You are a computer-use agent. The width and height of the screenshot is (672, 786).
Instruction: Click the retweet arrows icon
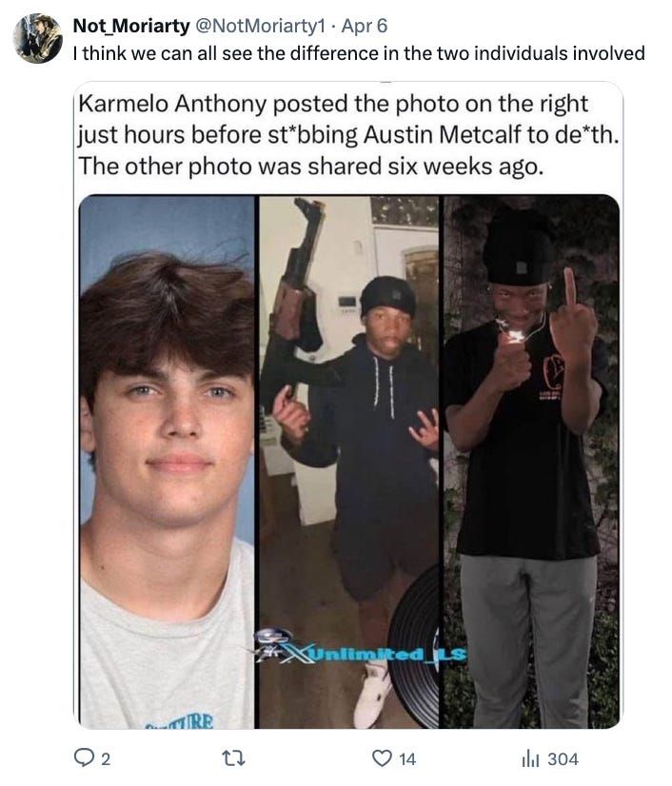234,758
